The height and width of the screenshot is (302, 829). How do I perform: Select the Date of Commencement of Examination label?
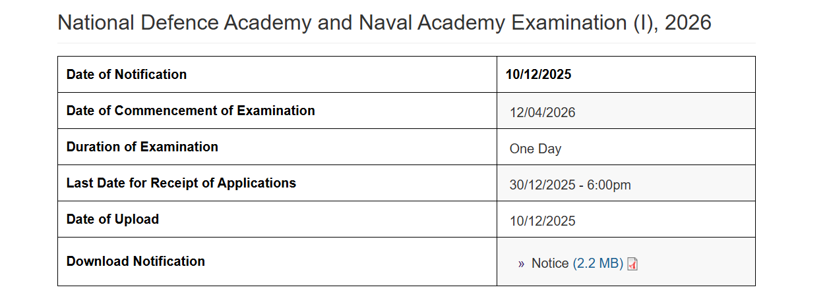191,111
